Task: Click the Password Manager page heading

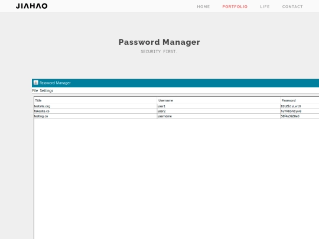Action: click(x=159, y=42)
